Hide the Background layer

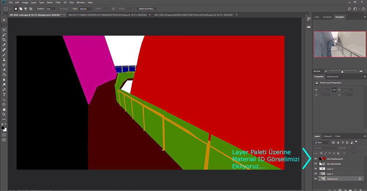316,179
